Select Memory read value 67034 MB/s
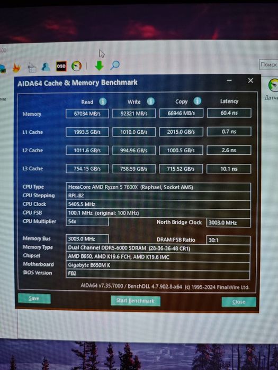Image resolution: width=278 pixels, height=370 pixels. pos(87,114)
